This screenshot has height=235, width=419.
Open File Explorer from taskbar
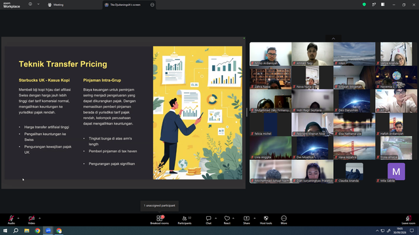(27, 230)
